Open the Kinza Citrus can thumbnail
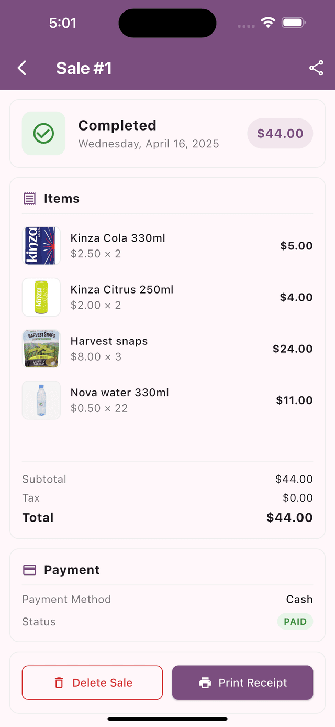 pos(41,297)
